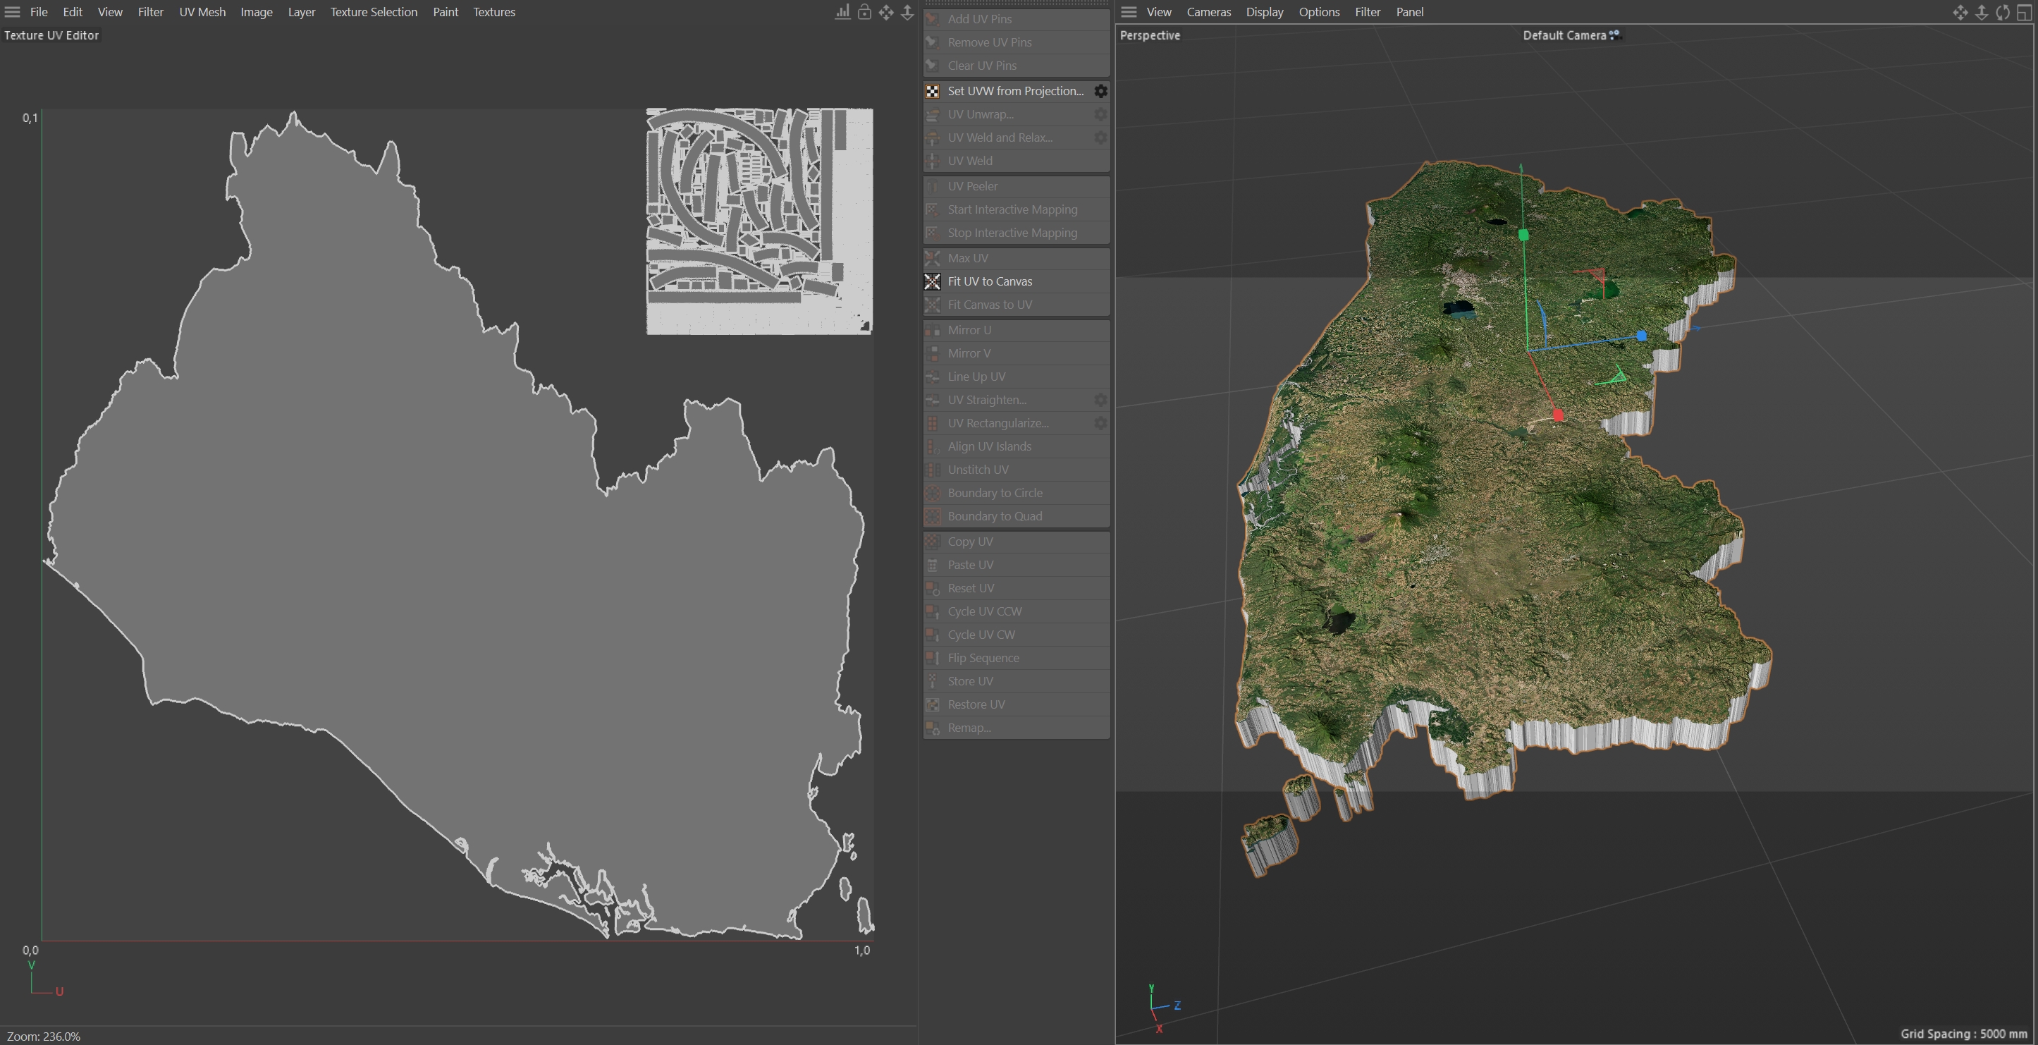Open the Cameras menu in viewport
The width and height of the screenshot is (2038, 1045).
[x=1208, y=12]
